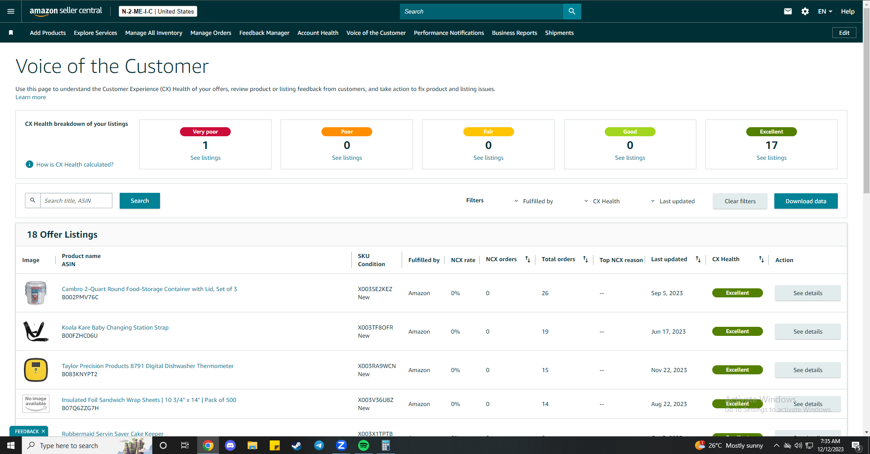
Task: Open Zoom from taskbar
Action: pyautogui.click(x=341, y=445)
